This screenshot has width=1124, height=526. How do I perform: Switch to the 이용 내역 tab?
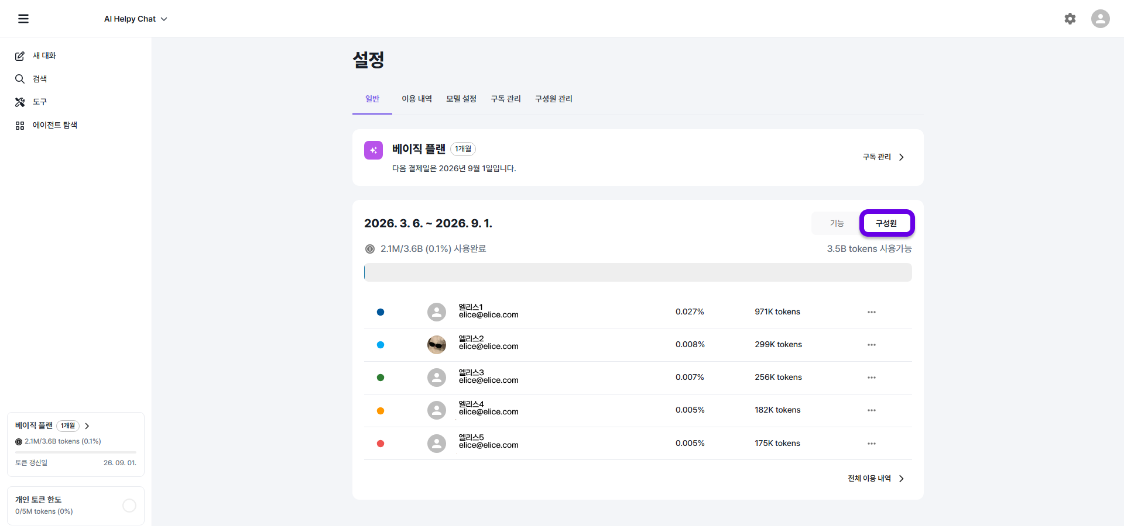click(x=417, y=99)
